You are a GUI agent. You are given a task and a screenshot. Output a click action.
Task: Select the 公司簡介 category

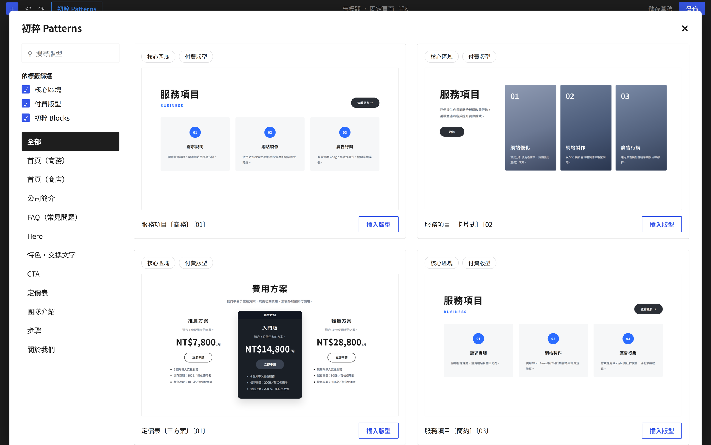(x=71, y=198)
